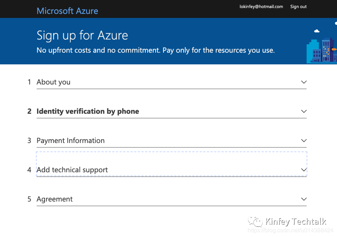
Task: Open the Add technical support section
Action: (72, 170)
